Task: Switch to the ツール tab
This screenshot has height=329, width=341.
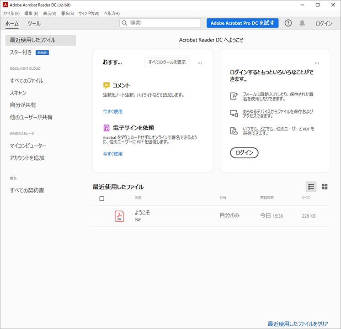Action: click(x=34, y=23)
